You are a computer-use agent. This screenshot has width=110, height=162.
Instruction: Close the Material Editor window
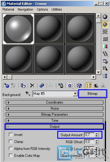tap(107, 4)
